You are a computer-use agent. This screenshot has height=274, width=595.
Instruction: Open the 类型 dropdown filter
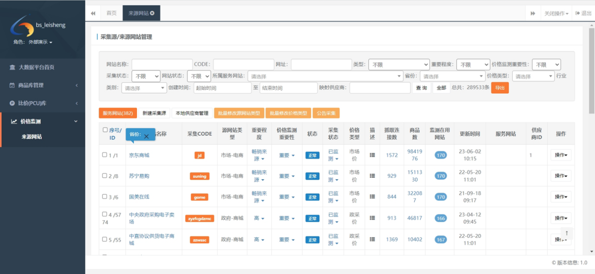point(399,65)
